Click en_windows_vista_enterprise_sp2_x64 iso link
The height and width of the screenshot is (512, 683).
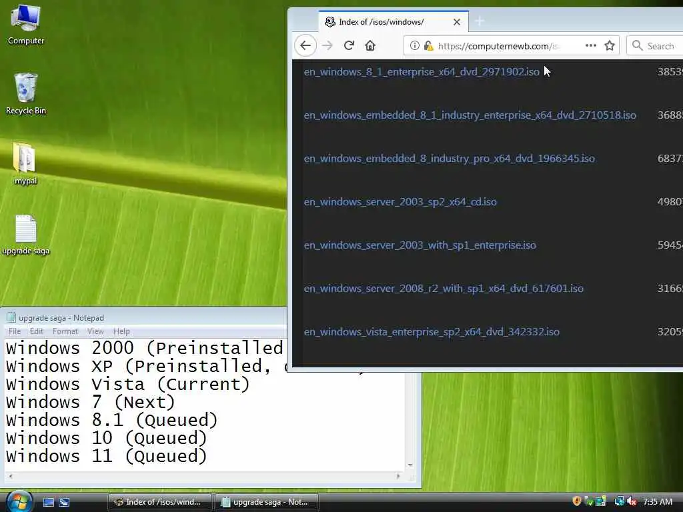(432, 332)
